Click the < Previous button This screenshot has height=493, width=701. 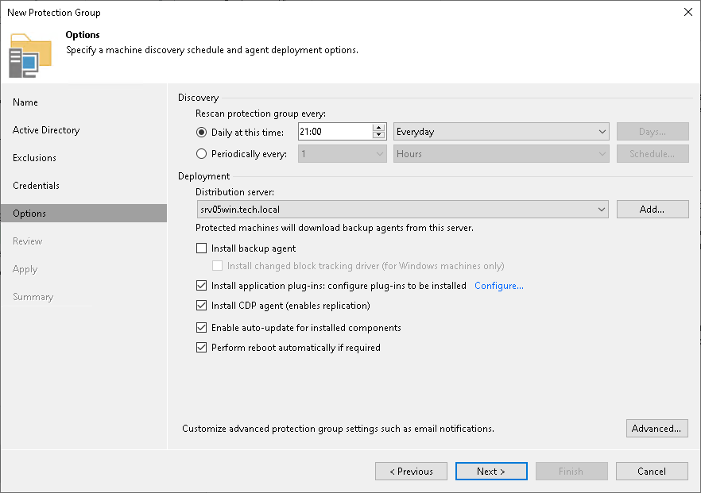[x=411, y=471]
